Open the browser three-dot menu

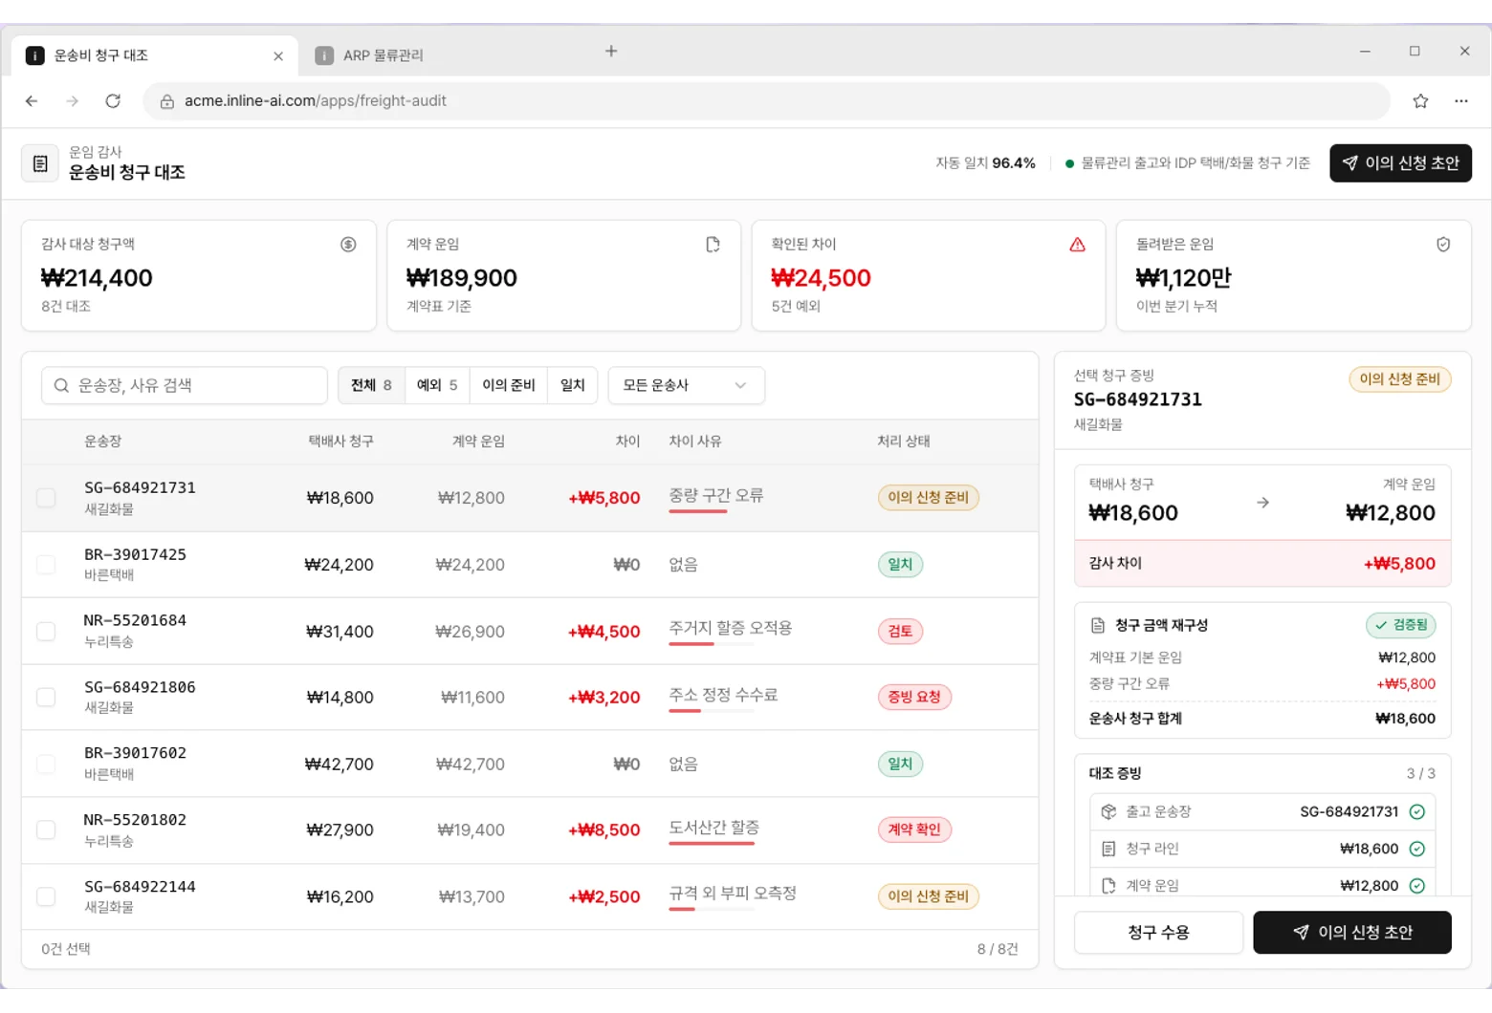click(1460, 101)
